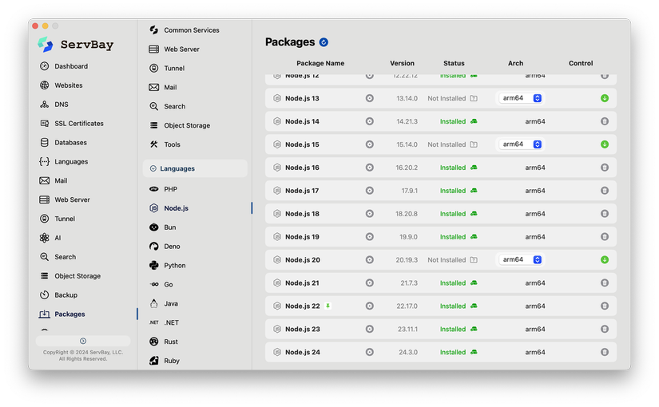Image resolution: width=659 pixels, height=407 pixels.
Task: Open arm64 dropdown for Node.js 20
Action: pyautogui.click(x=520, y=260)
